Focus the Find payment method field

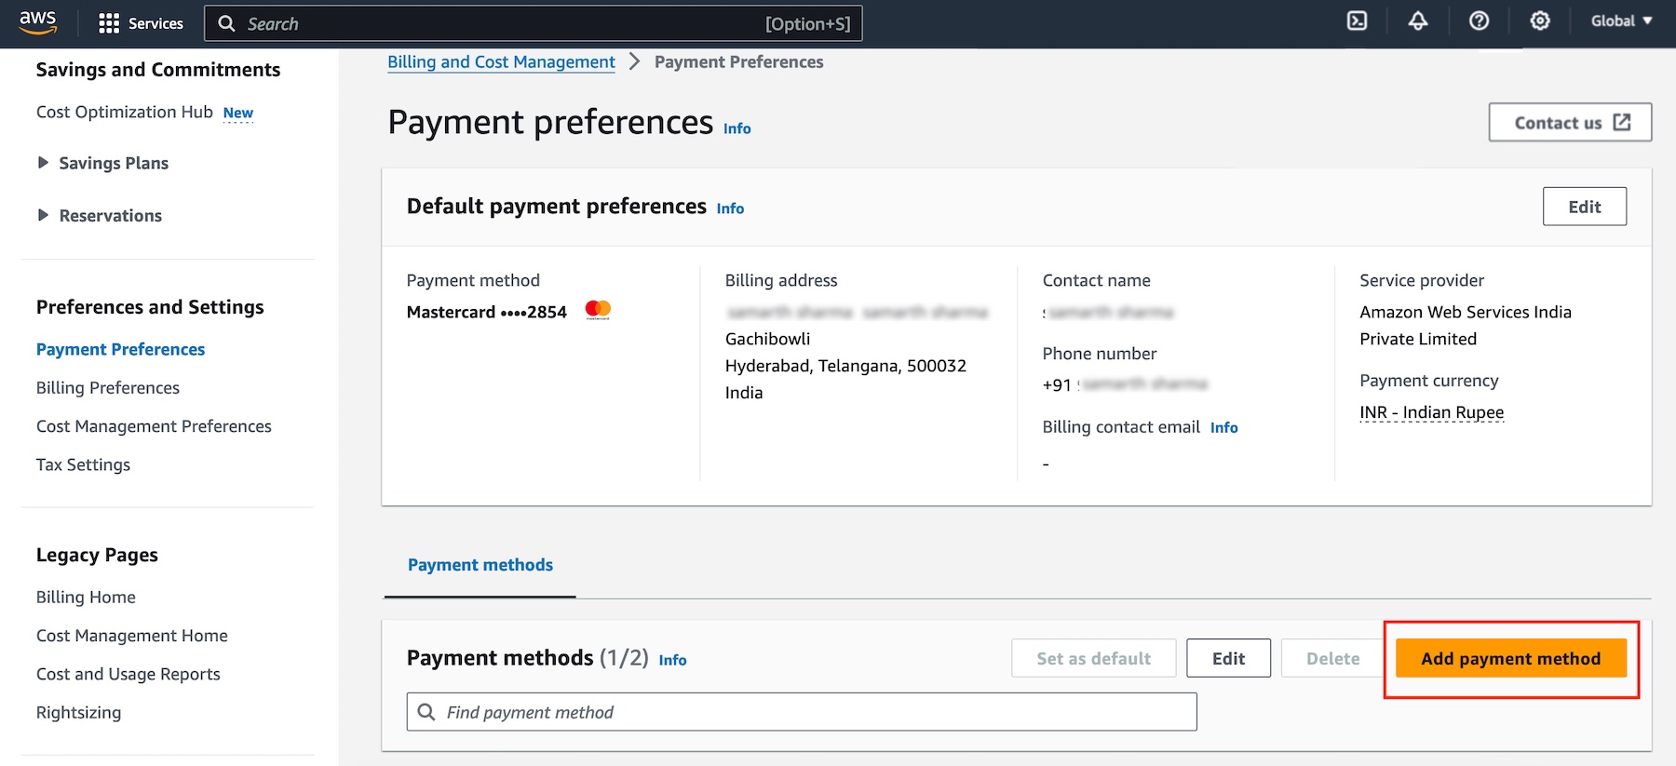[801, 712]
